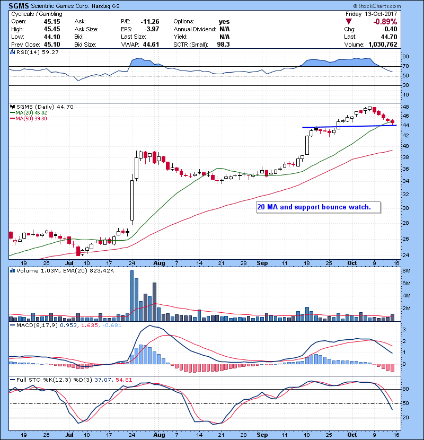
Task: Click the Yield label
Action: 180,37
